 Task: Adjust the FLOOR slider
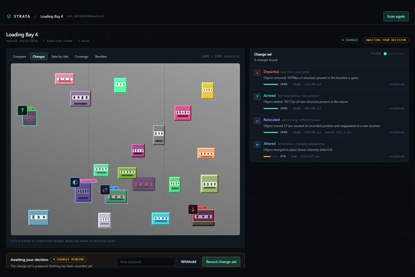[x=394, y=54]
